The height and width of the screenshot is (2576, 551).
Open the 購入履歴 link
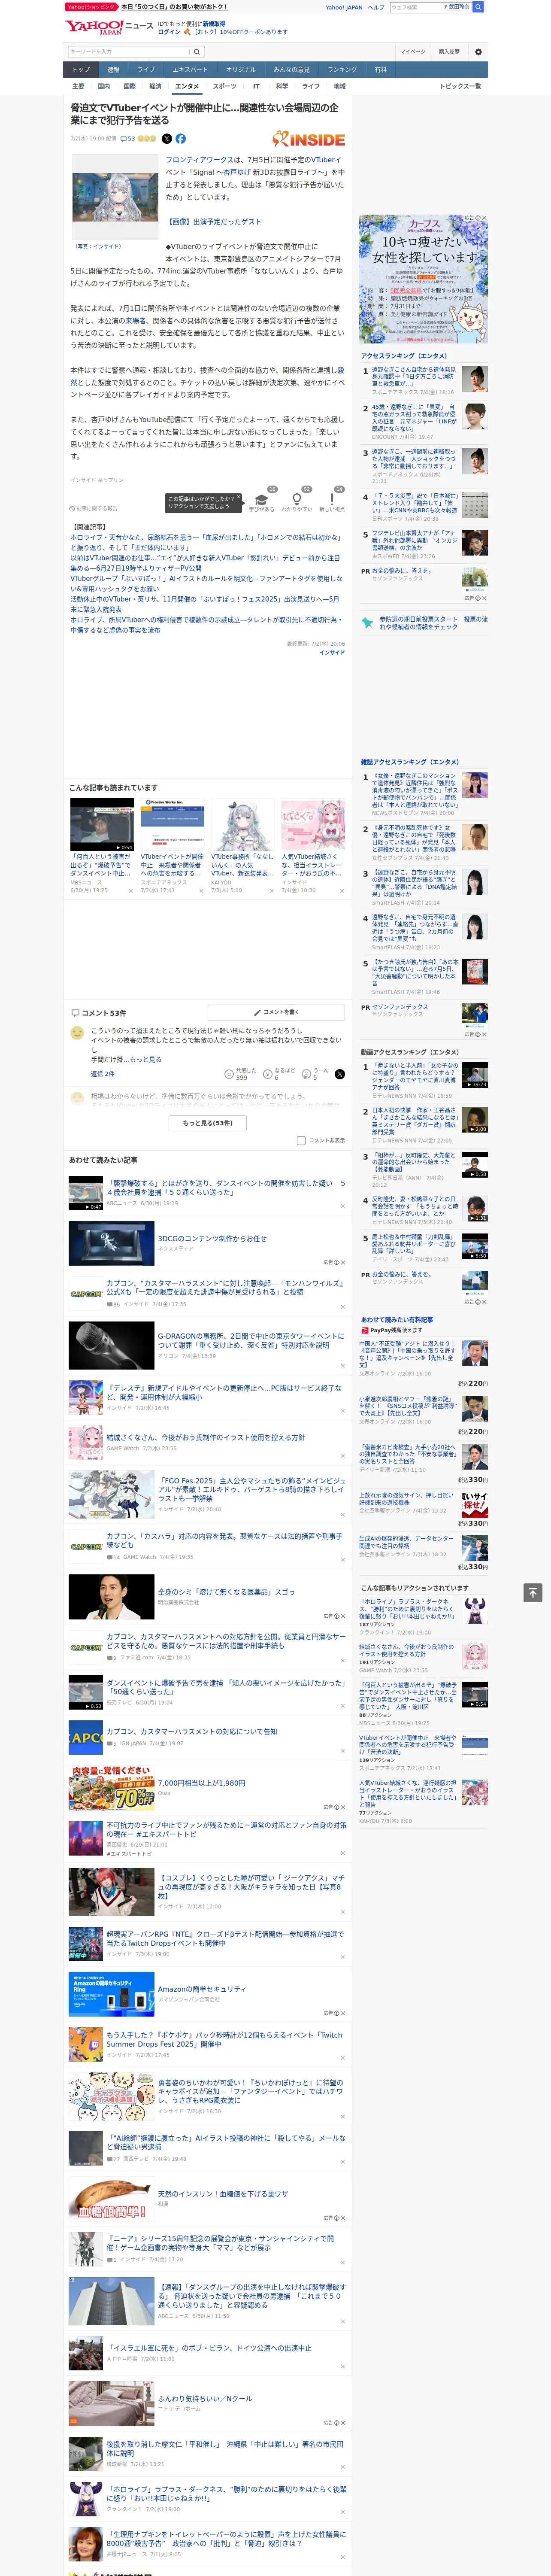click(x=449, y=51)
